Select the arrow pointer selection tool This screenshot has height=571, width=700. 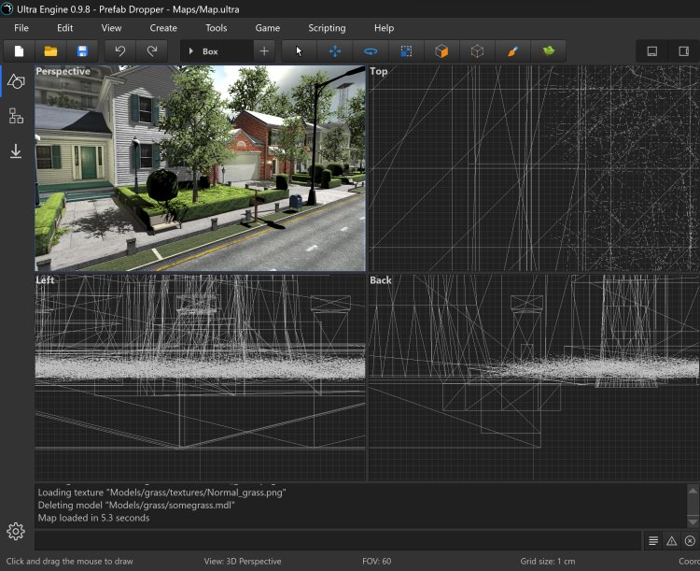click(x=299, y=51)
